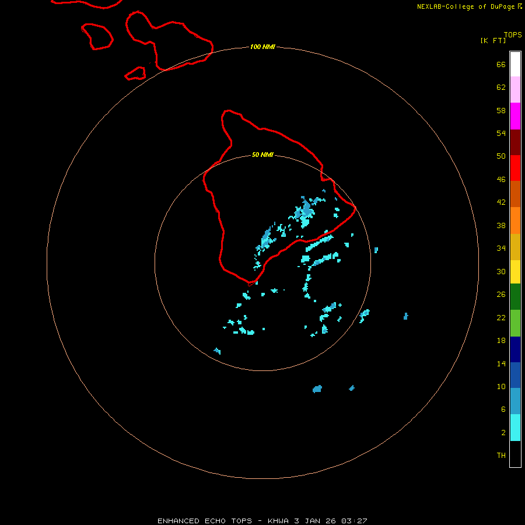This screenshot has height=525, width=525.
Task: Click the '2' legend value
Action: click(x=503, y=433)
